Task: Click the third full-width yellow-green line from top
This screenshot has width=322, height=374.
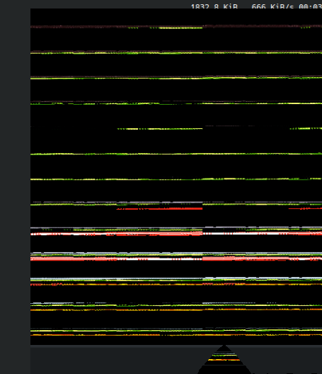Action: pos(176,78)
